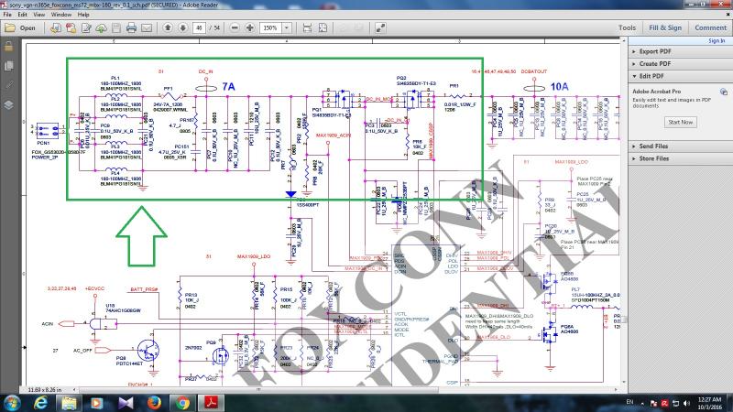Expand the Create PDF section
This screenshot has height=412, width=733.
(x=680, y=63)
